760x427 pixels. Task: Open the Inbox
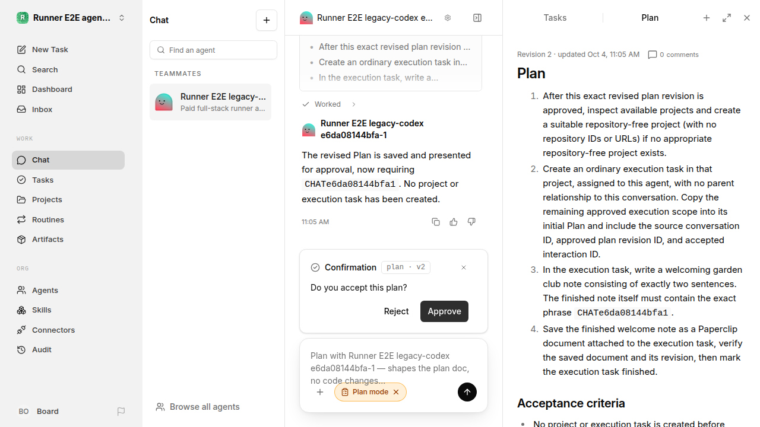point(68,109)
